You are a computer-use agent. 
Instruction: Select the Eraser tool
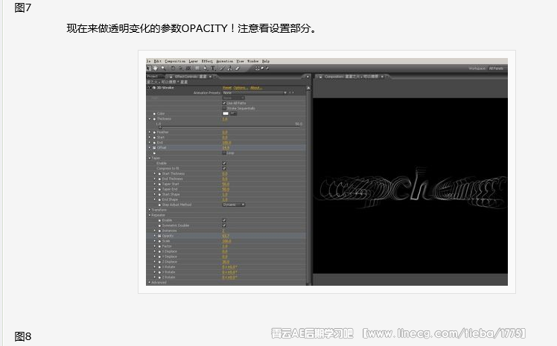click(238, 68)
